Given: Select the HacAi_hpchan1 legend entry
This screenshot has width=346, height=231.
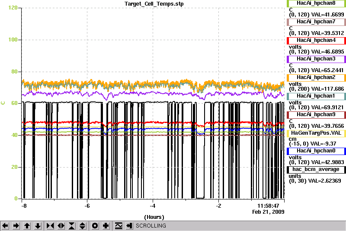Looking at the screenshot, I should tap(316, 96).
